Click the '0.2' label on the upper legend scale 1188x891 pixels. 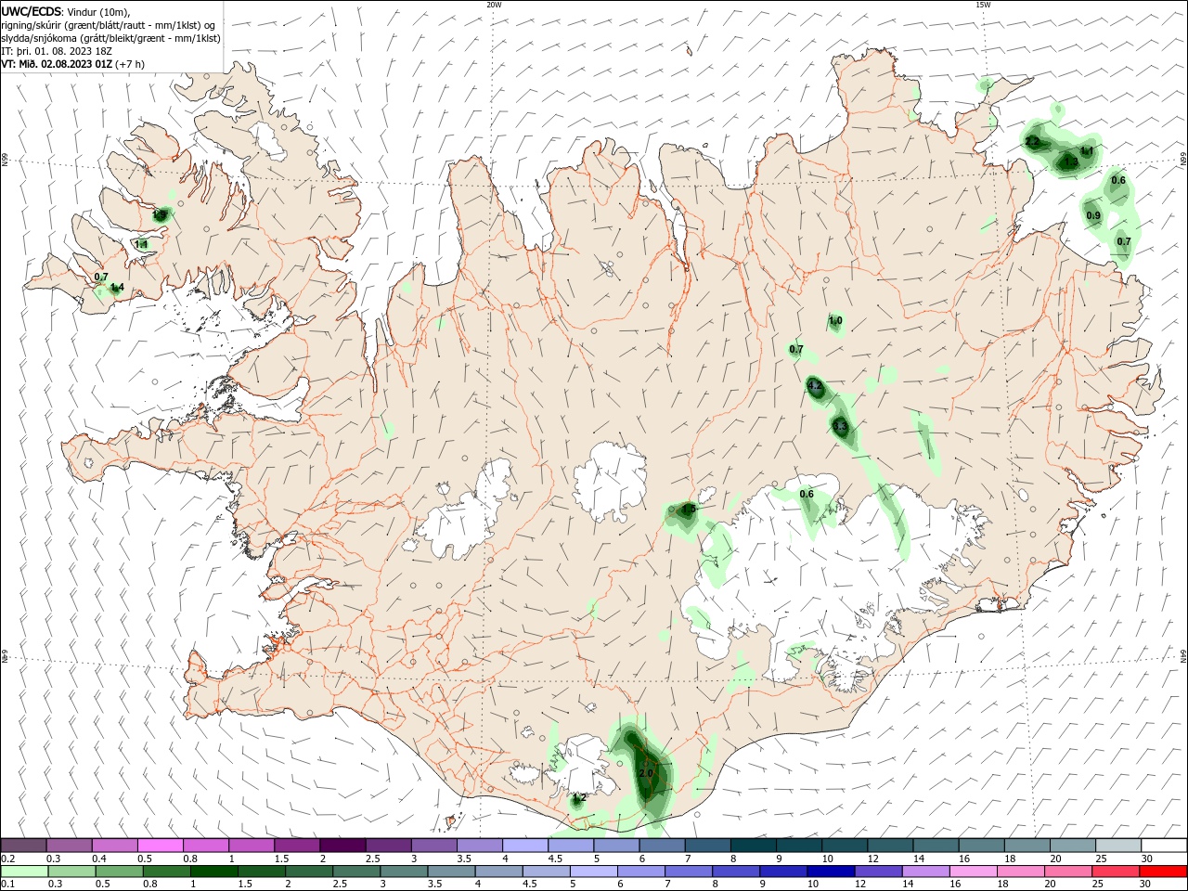(x=7, y=859)
